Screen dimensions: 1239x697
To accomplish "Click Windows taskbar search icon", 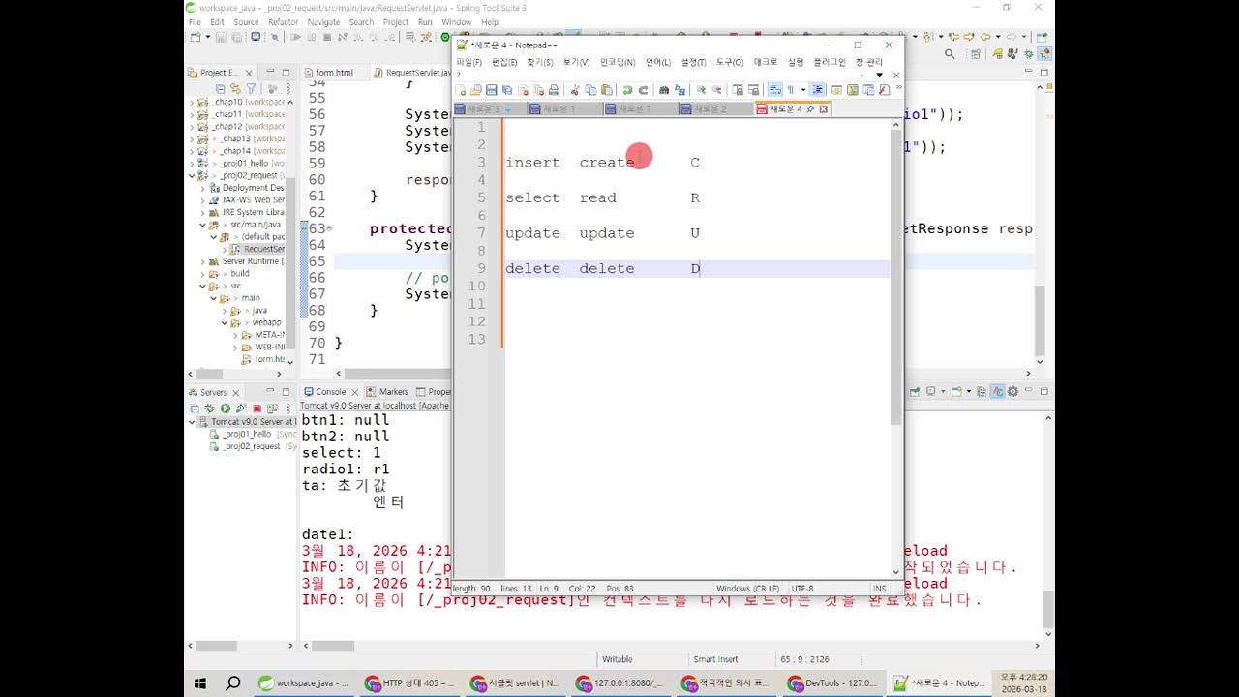I will pos(233,683).
